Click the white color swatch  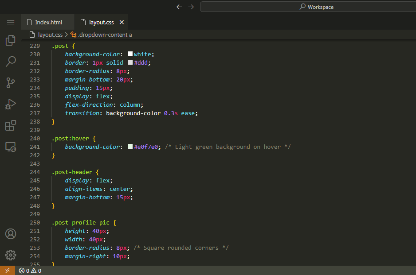pyautogui.click(x=130, y=54)
